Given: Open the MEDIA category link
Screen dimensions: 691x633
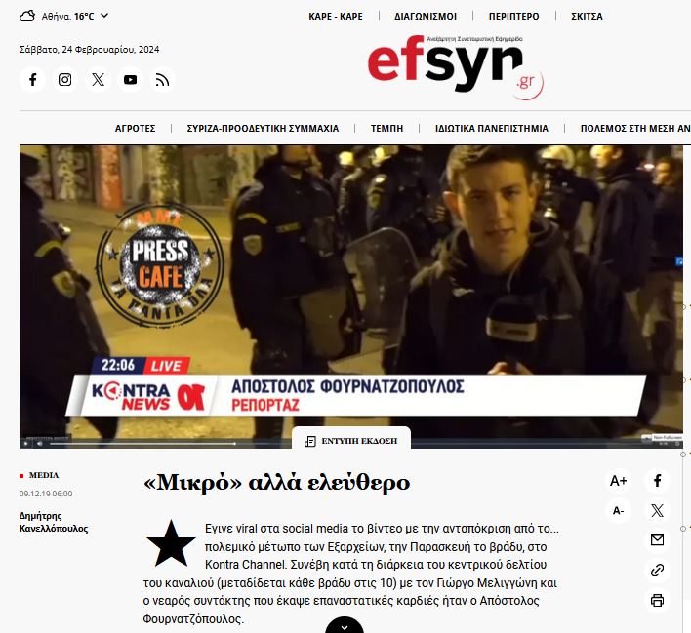Looking at the screenshot, I should [44, 475].
